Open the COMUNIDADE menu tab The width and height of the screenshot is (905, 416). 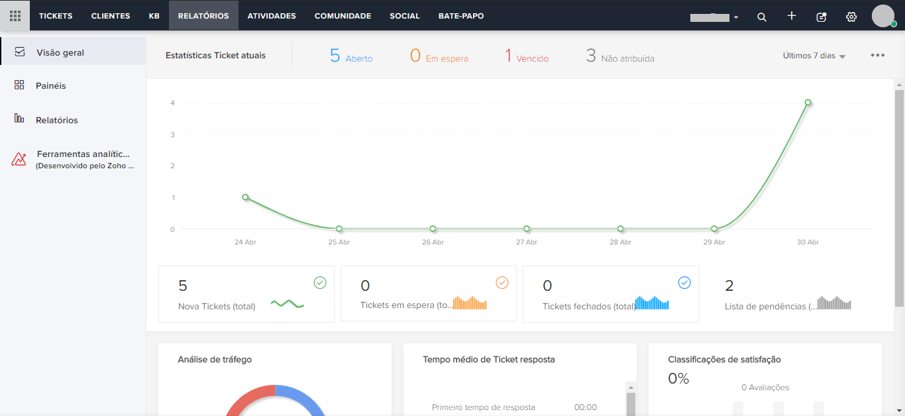click(343, 16)
